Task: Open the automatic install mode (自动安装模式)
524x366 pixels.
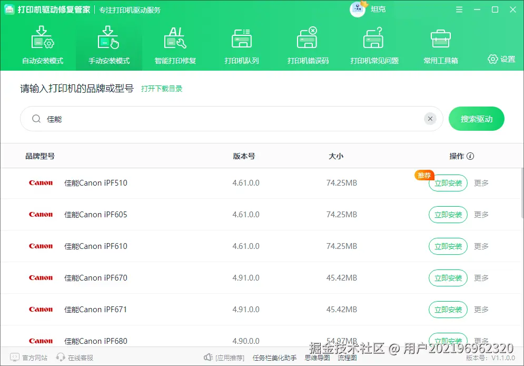Action: [43, 45]
